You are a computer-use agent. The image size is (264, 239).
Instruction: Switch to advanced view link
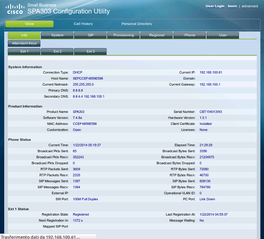[250, 6]
